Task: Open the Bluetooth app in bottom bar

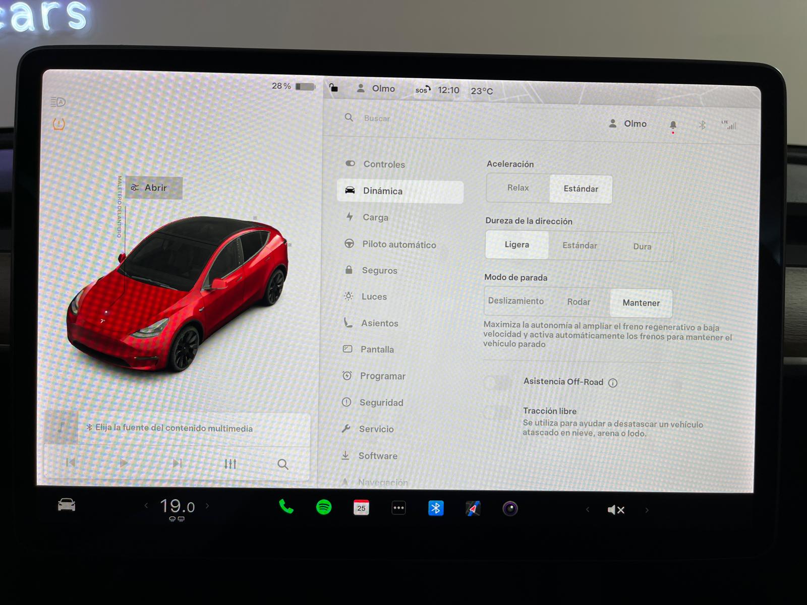Action: [x=436, y=508]
